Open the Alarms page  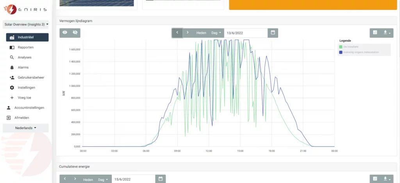pos(23,68)
